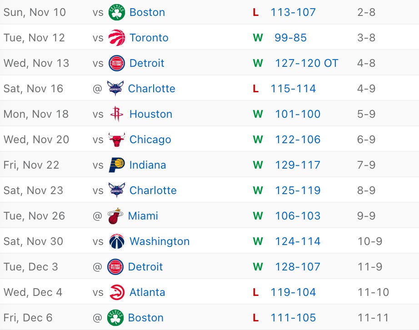Image resolution: width=419 pixels, height=330 pixels.
Task: Open the Toronto team link
Action: tap(149, 38)
